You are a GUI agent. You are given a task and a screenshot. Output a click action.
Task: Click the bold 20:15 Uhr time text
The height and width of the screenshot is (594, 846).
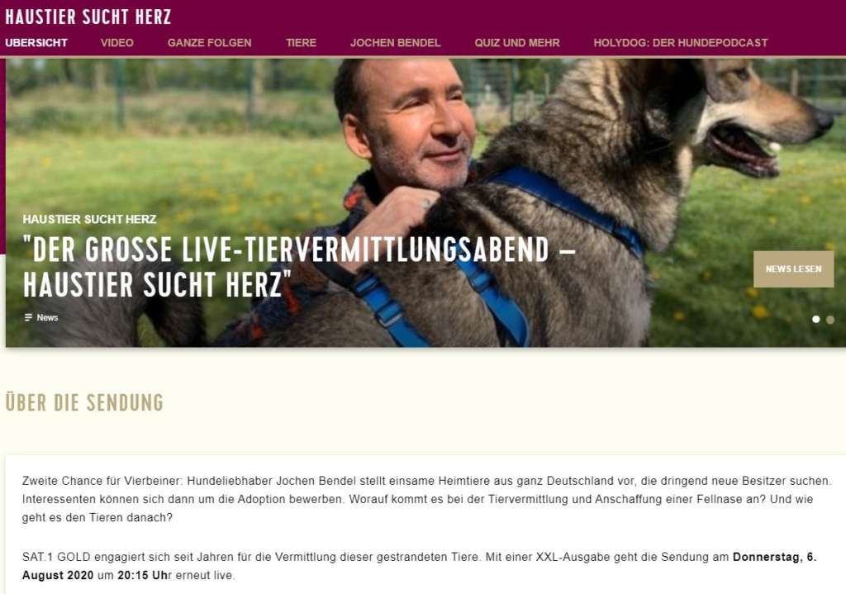point(142,575)
